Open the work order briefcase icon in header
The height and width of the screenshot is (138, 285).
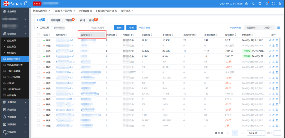pyautogui.click(x=247, y=3)
